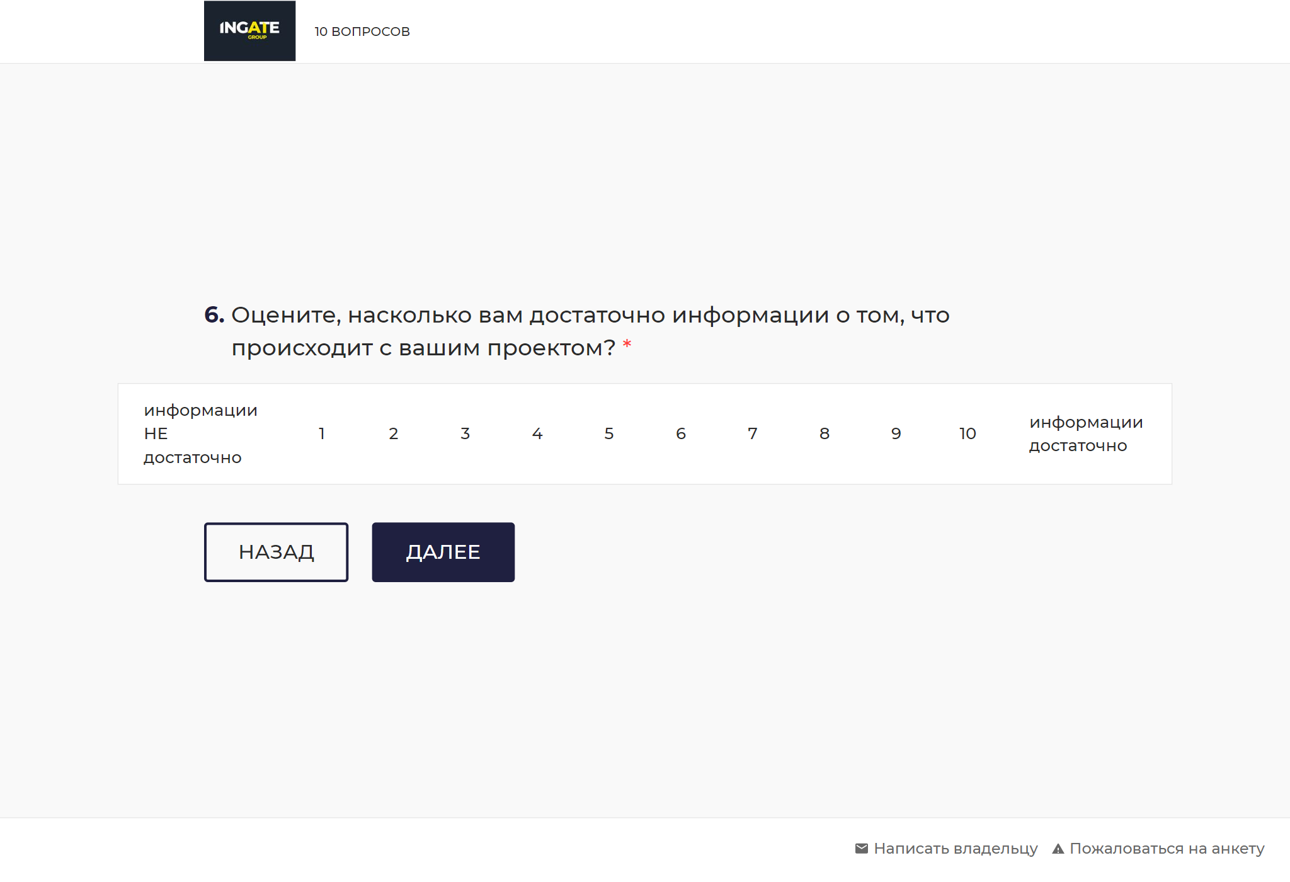Select rating 6 on the scale

680,433
